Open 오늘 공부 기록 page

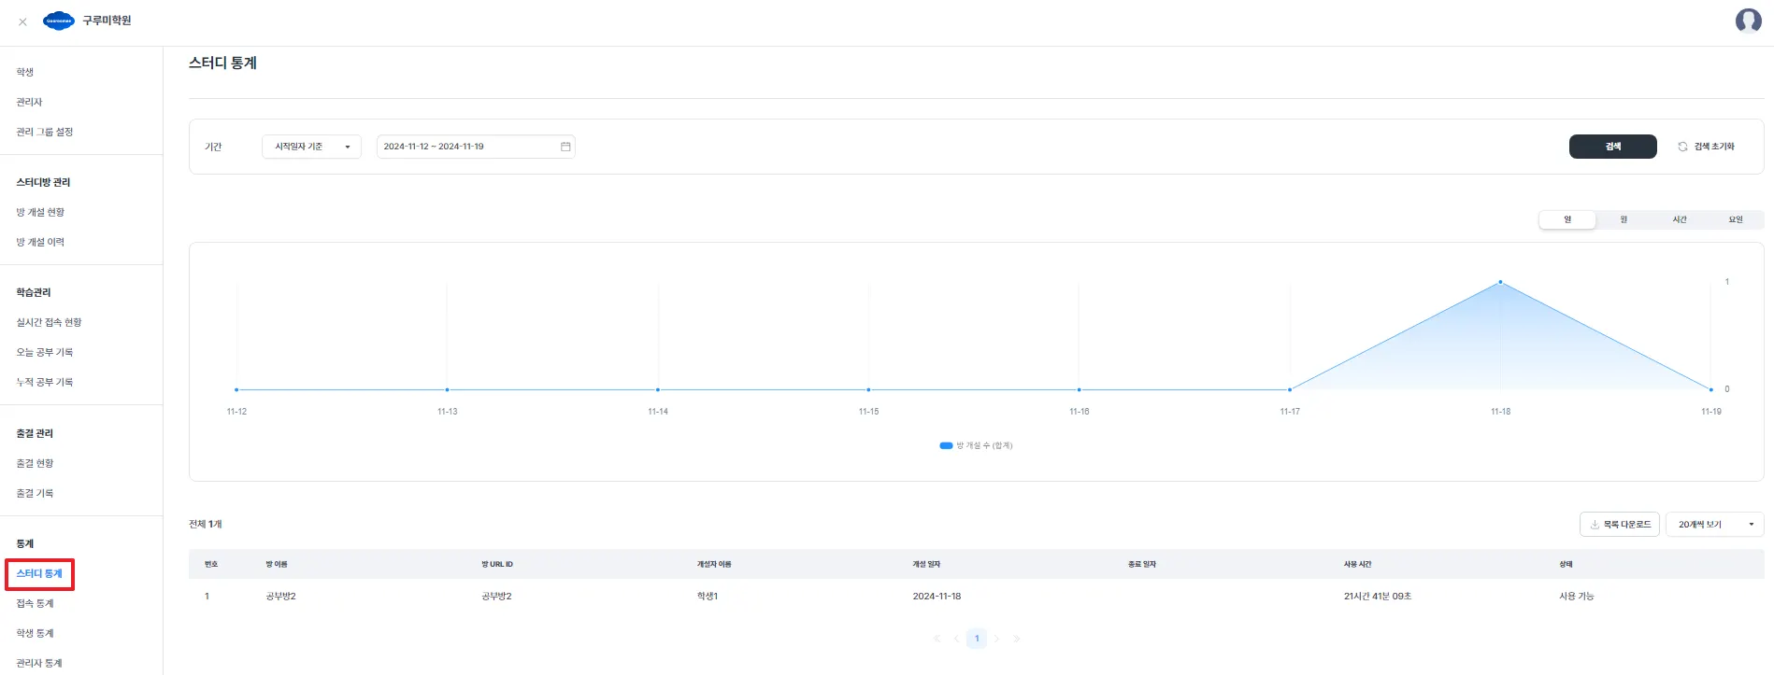coord(44,352)
